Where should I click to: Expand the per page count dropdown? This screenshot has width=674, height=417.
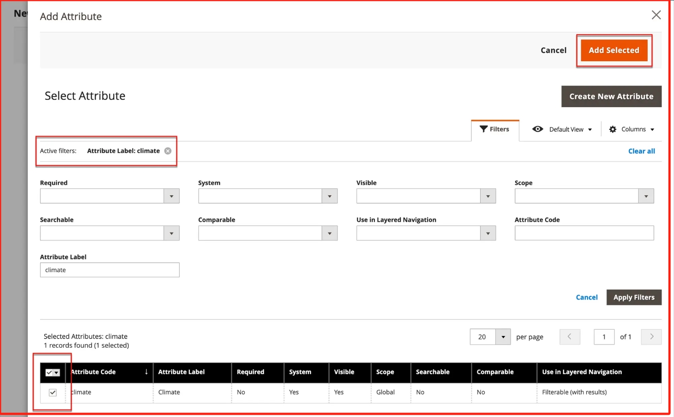point(503,337)
